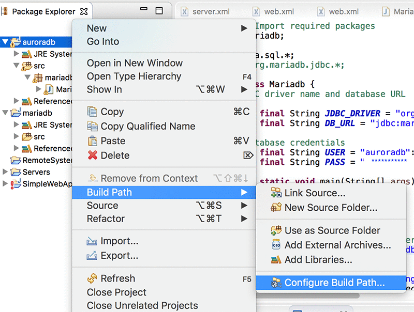414x312 pixels.
Task: Click the New Source Folder icon
Action: click(x=276, y=207)
